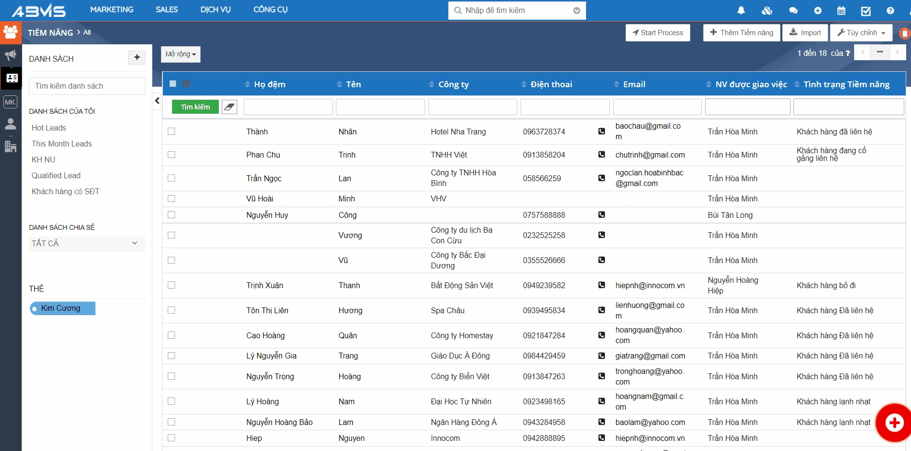Image resolution: width=911 pixels, height=451 pixels.
Task: Click the help question mark icon
Action: point(890,11)
